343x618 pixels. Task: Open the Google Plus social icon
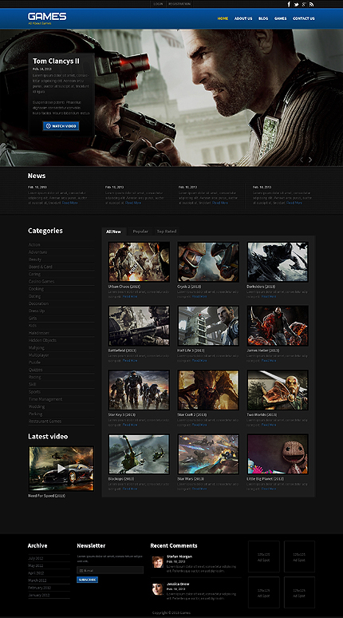[304, 4]
